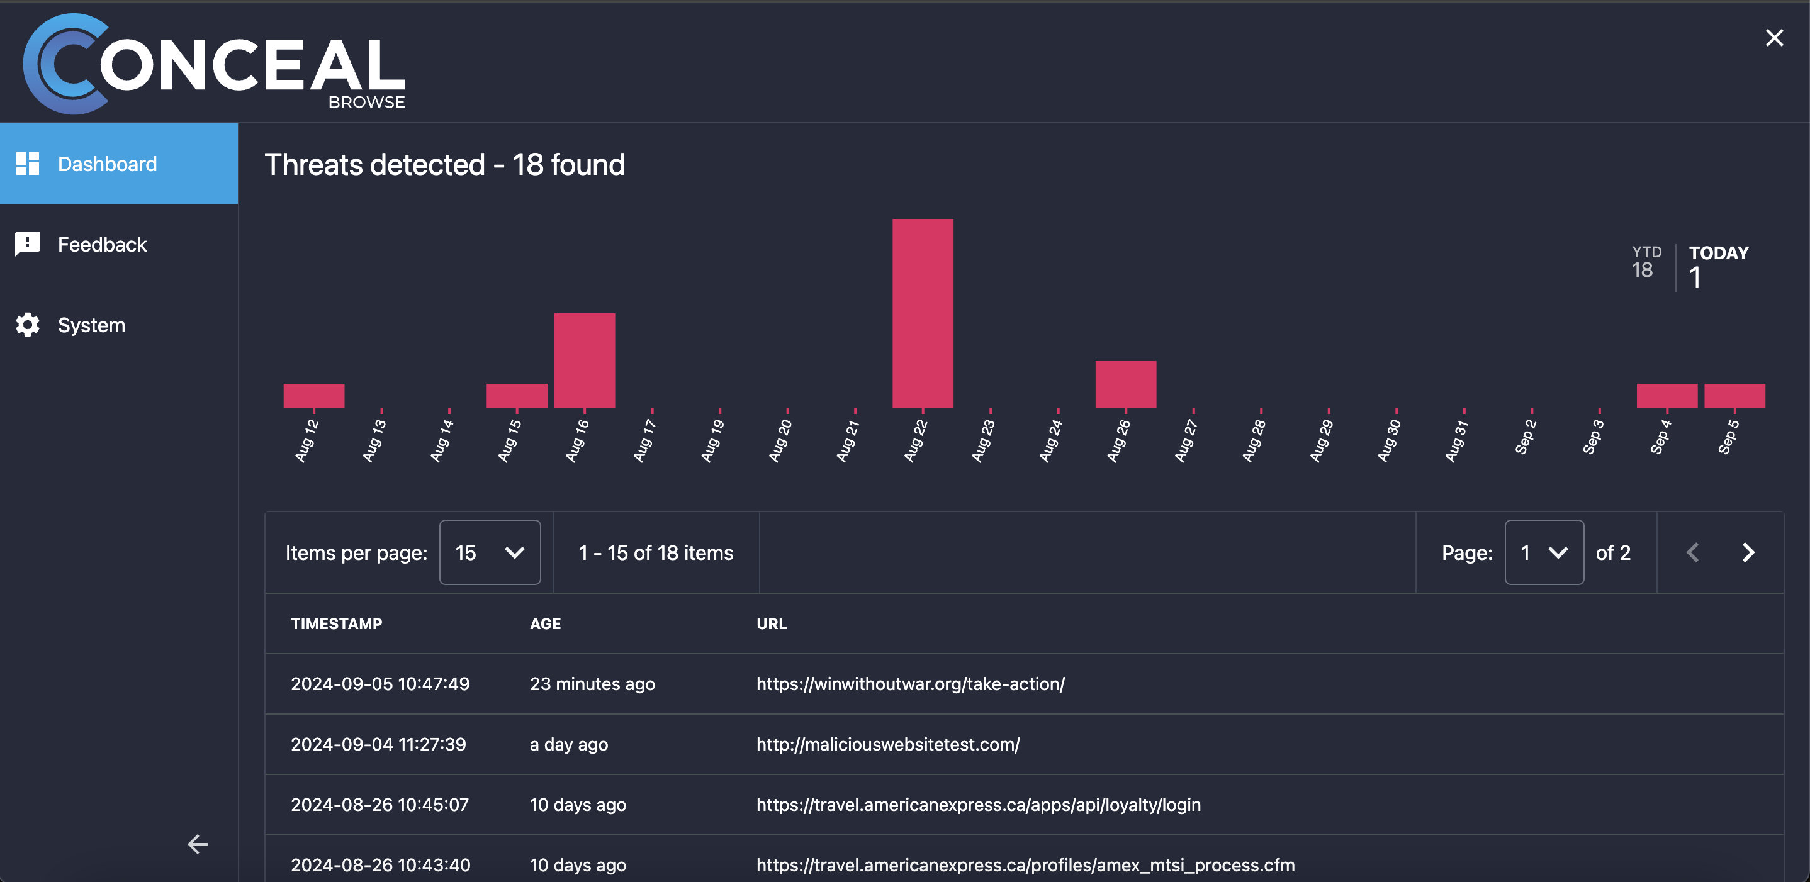This screenshot has height=882, width=1810.
Task: Click the TIMESTAMP column header
Action: coord(337,623)
